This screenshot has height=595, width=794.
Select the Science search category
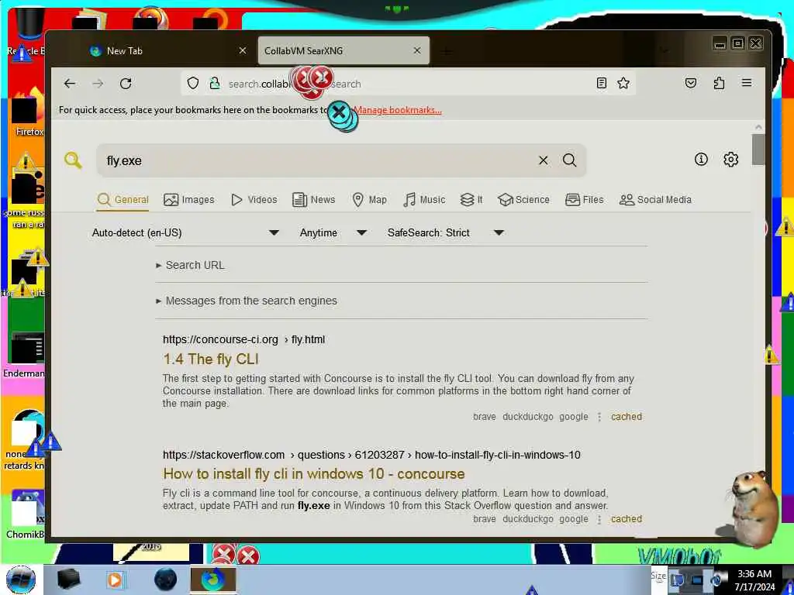pos(523,199)
